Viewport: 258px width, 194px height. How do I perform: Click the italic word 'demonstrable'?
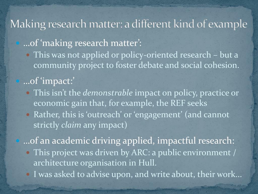click(x=108, y=93)
